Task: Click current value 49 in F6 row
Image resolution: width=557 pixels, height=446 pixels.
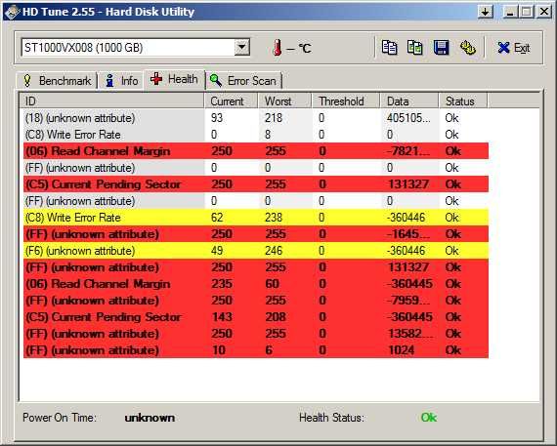Action: coord(217,251)
